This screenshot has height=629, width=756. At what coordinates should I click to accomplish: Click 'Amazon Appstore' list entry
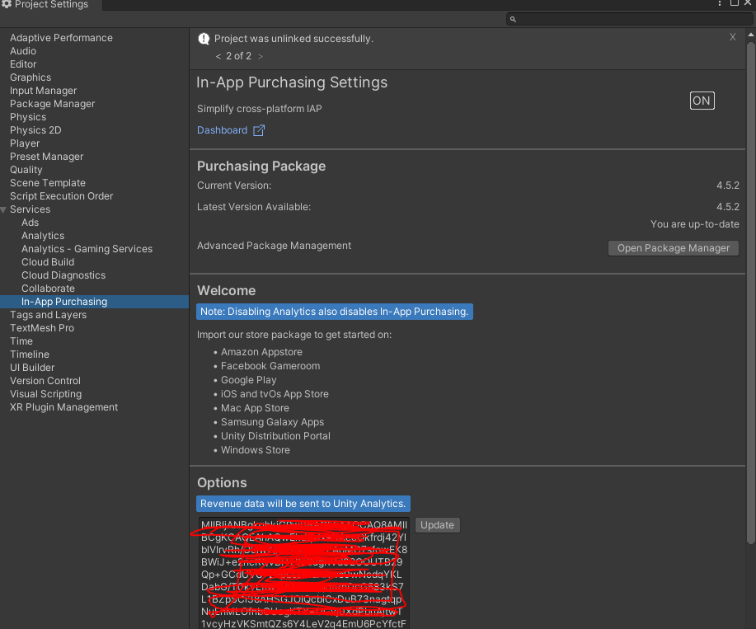pos(261,352)
